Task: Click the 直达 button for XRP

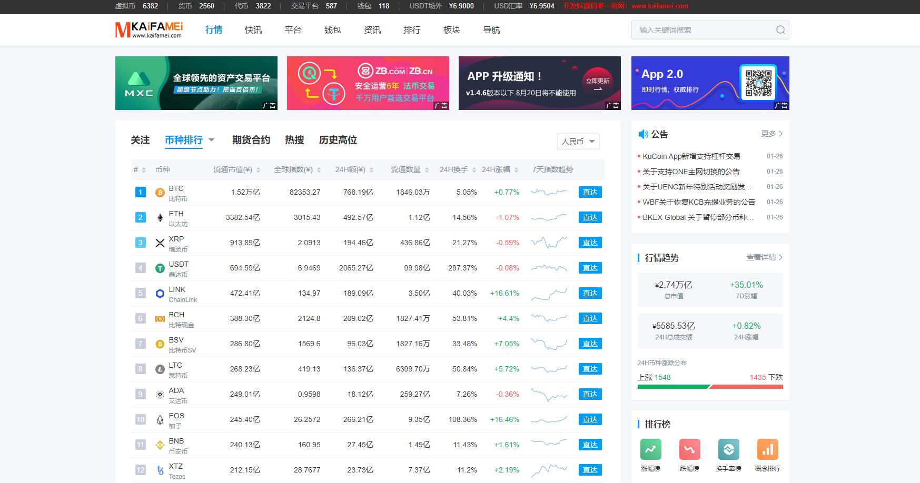Action: [x=590, y=243]
